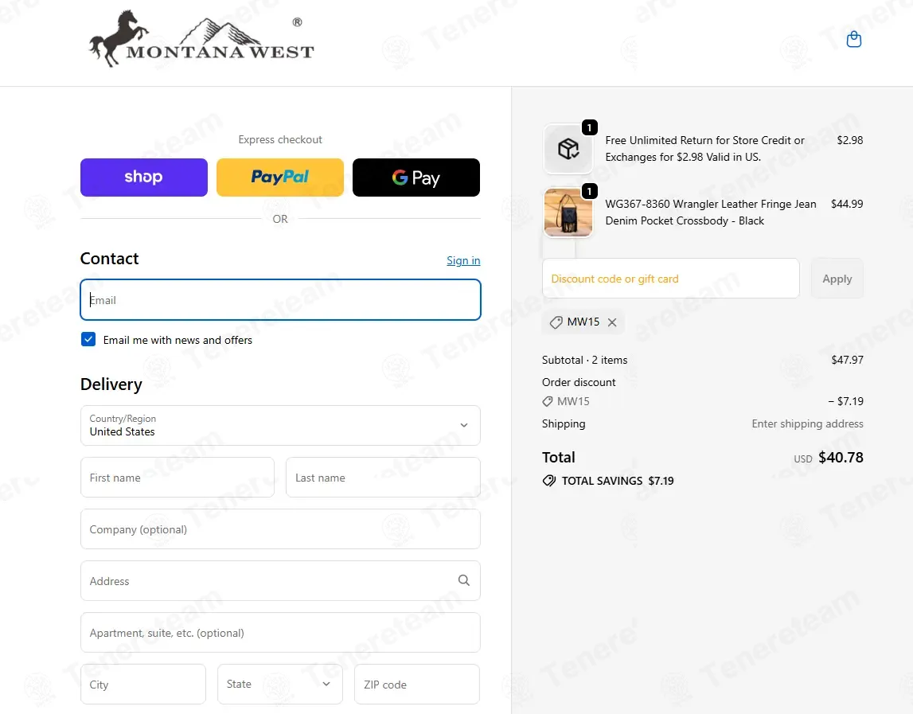913x714 pixels.
Task: Click the Wrangler Leather Fringe Crossbody product name
Action: click(710, 212)
